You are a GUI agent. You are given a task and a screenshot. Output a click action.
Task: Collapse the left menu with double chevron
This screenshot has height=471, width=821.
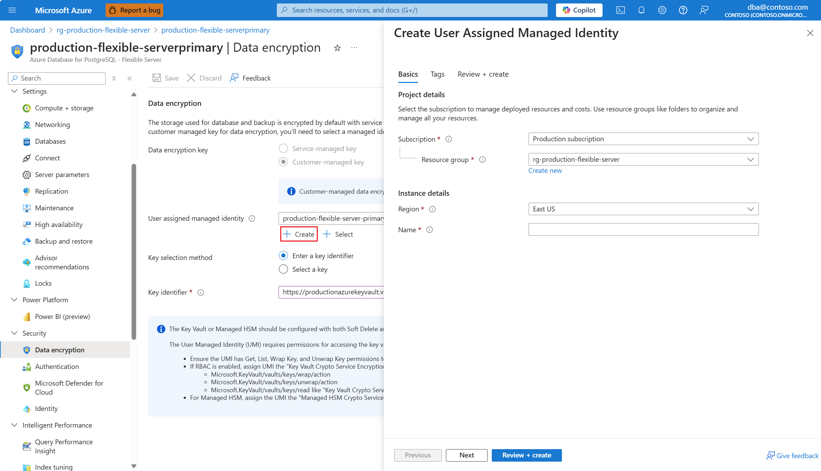[130, 78]
